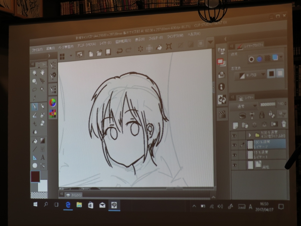Select the Eyedropper tool
This screenshot has height=226, width=301.
35,98
